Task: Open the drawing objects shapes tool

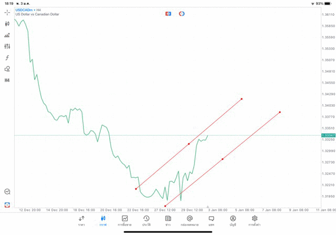Action: [7, 69]
